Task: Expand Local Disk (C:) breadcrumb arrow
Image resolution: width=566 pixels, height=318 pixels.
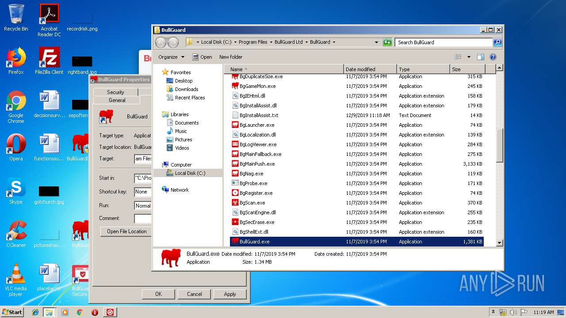Action: pyautogui.click(x=235, y=42)
